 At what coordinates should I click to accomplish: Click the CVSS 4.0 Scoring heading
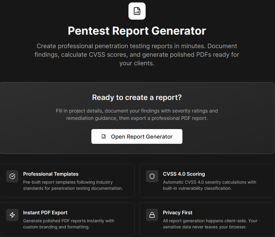pos(184,174)
